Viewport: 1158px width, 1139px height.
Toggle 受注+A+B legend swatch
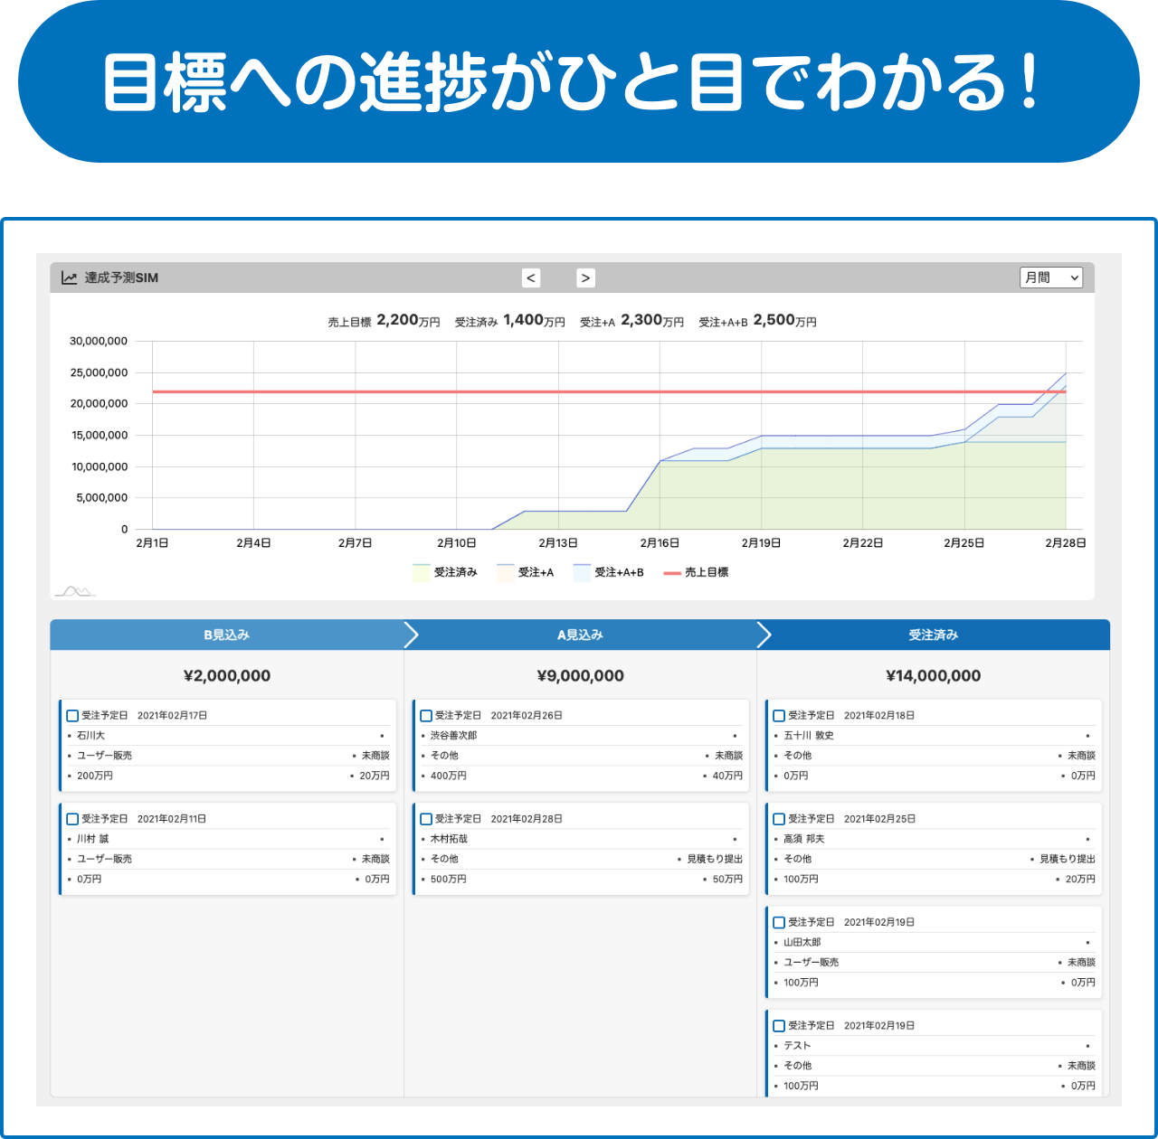(x=581, y=572)
